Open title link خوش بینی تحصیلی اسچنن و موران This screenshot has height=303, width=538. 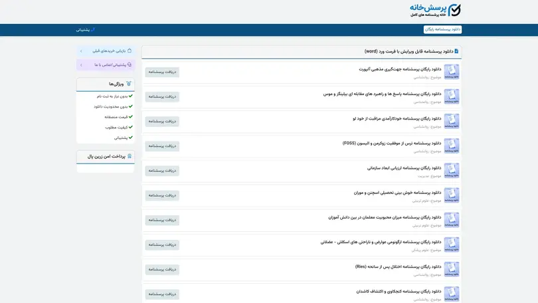click(x=398, y=193)
